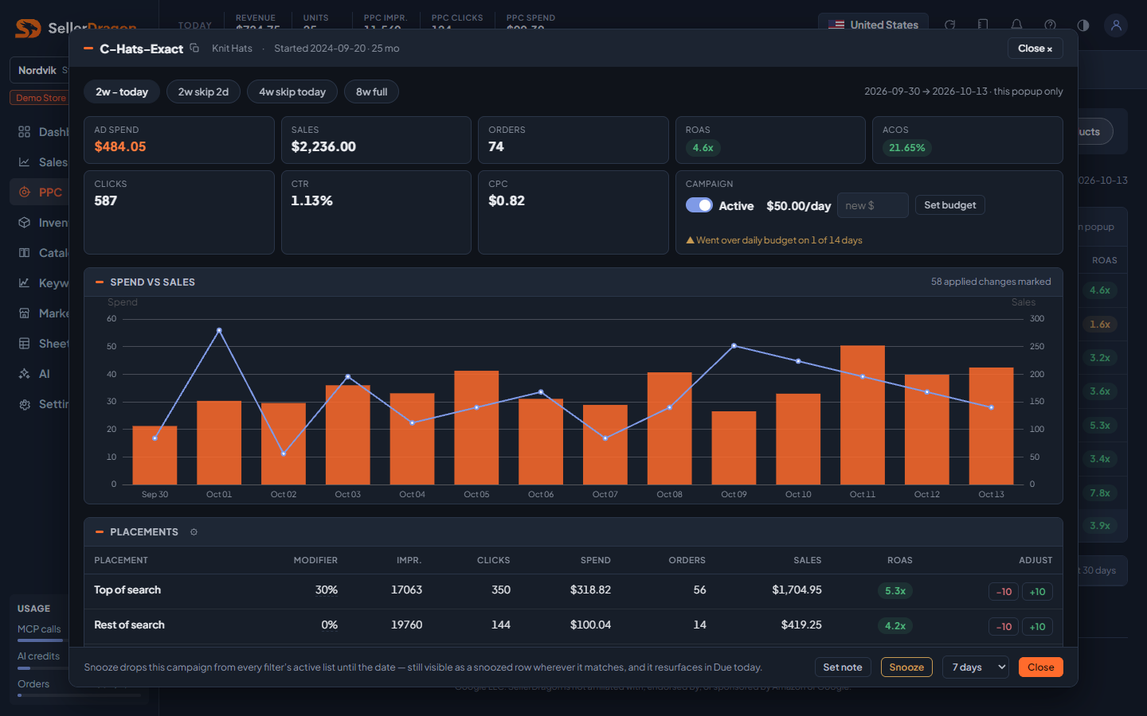Open the AI sparkle icon in sidebar
1147x716 pixels.
point(25,374)
